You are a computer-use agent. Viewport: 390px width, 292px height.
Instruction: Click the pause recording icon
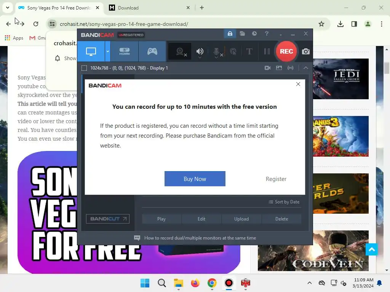click(267, 51)
